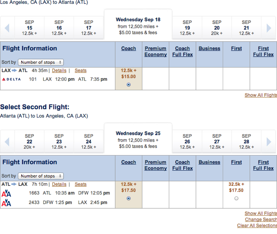
Task: Go to earlier outbound dates with left arrow
Action: pos(7,28)
